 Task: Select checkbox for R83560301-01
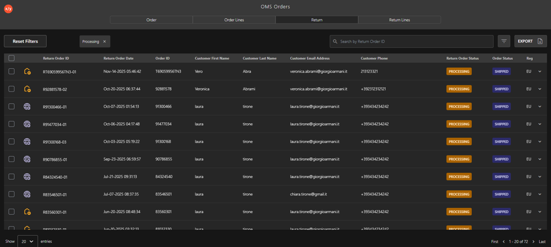pos(12,211)
